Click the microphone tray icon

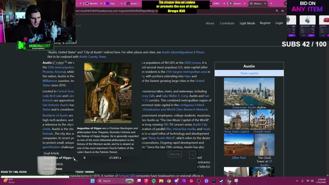pyautogui.click(x=302, y=181)
